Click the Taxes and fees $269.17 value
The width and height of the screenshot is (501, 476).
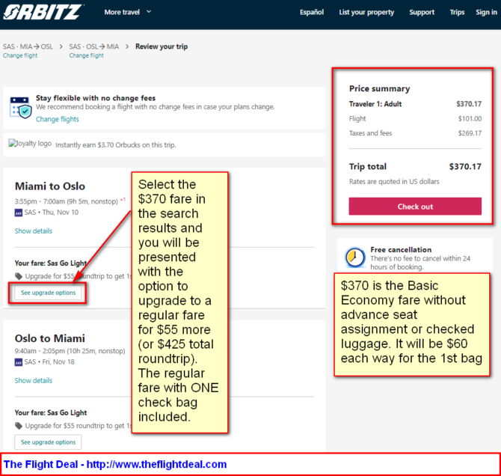click(x=470, y=133)
